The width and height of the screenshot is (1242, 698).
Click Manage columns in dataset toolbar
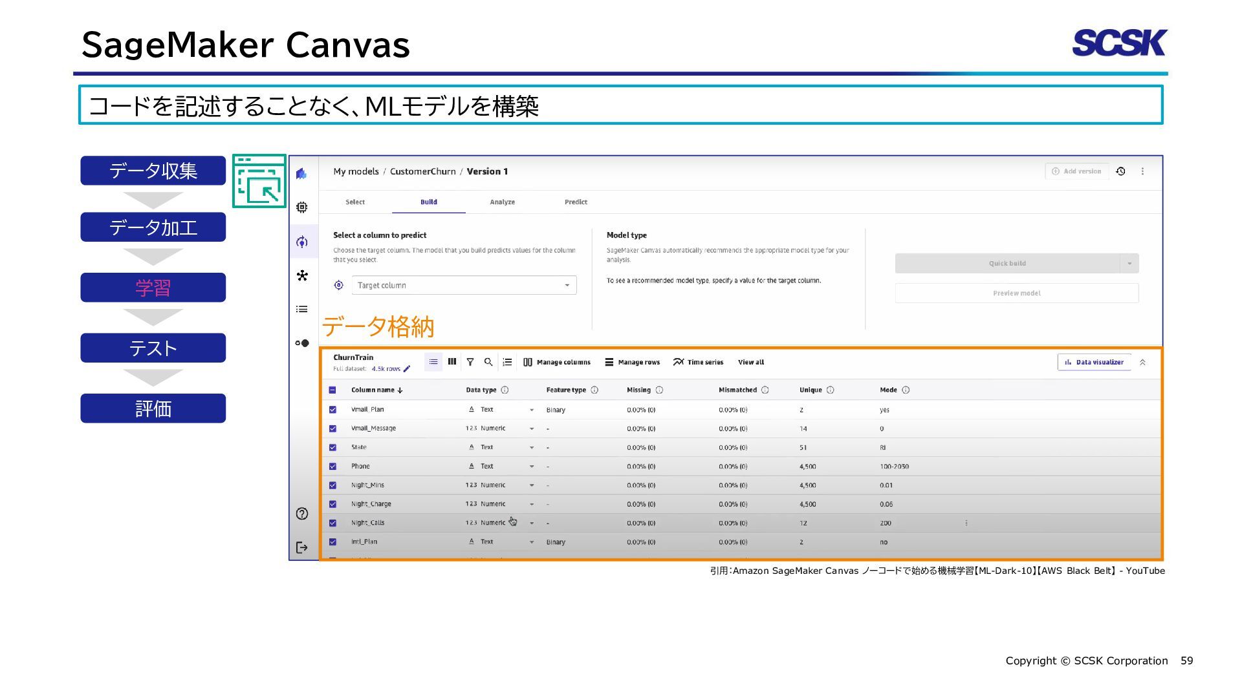557,362
